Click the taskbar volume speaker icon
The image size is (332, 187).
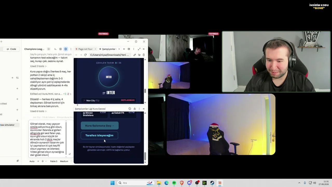(314, 183)
